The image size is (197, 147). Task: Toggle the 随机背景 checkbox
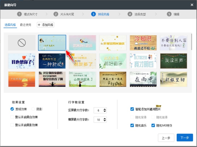click(132, 117)
